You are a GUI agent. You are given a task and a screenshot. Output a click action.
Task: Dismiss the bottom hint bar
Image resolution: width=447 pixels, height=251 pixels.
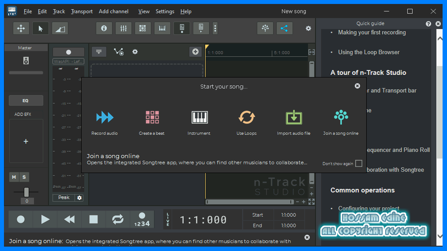pos(307,237)
